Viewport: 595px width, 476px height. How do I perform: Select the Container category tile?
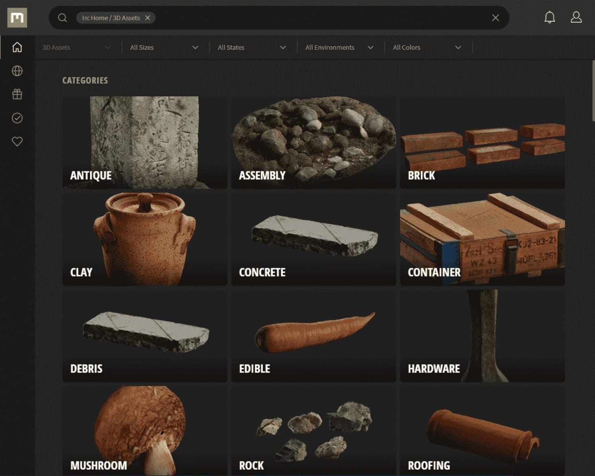482,239
